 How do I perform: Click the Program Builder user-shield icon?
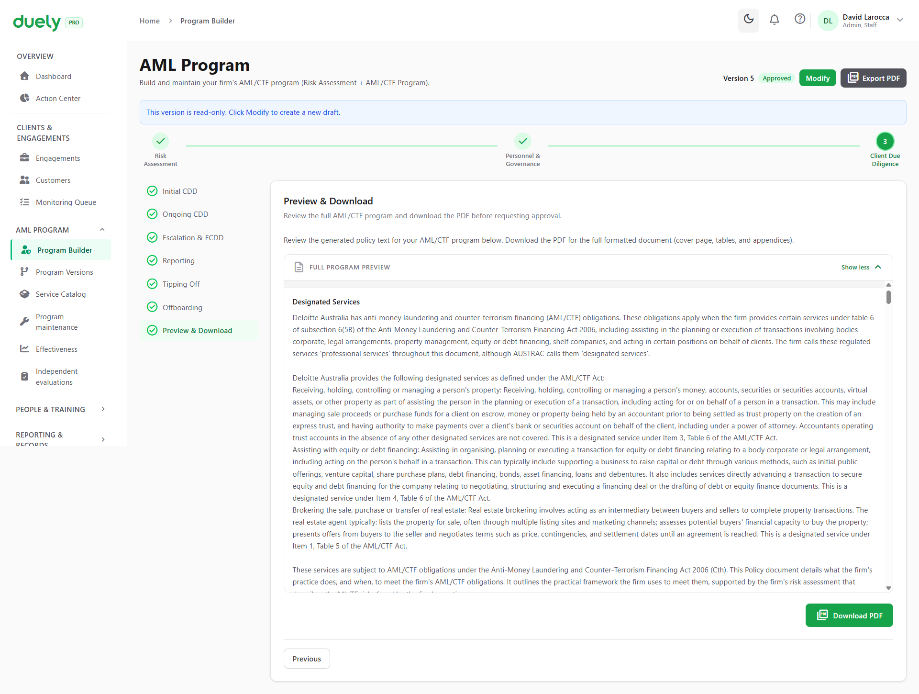point(26,250)
